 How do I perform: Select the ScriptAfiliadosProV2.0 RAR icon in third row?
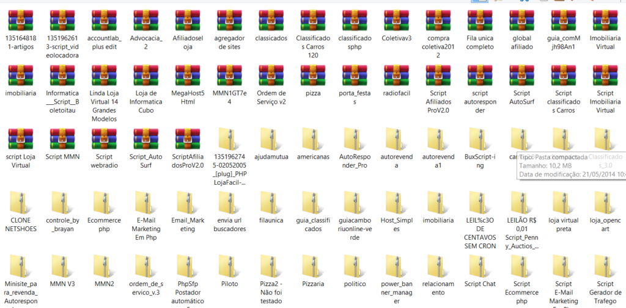click(x=188, y=138)
